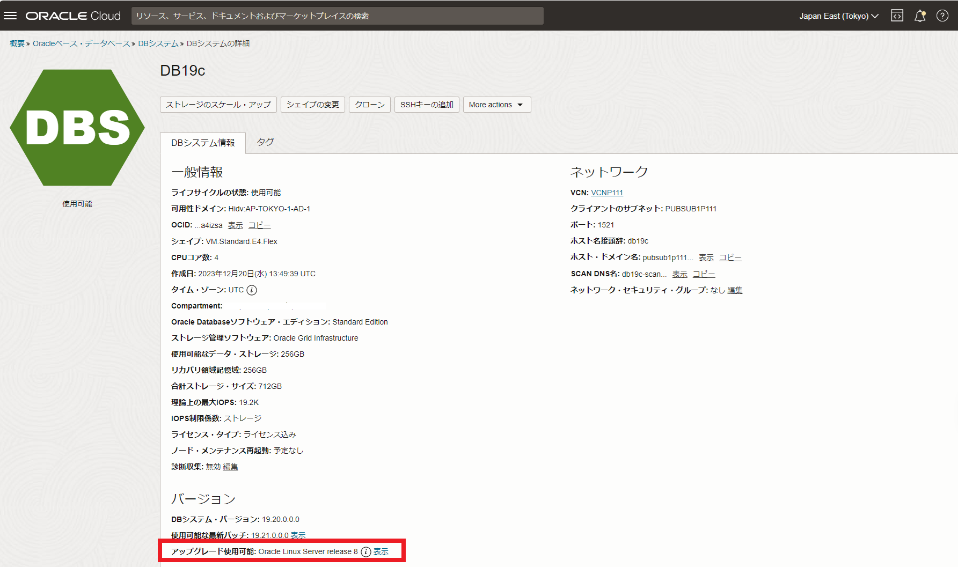Select the DB19c page title
958x567 pixels.
click(182, 71)
